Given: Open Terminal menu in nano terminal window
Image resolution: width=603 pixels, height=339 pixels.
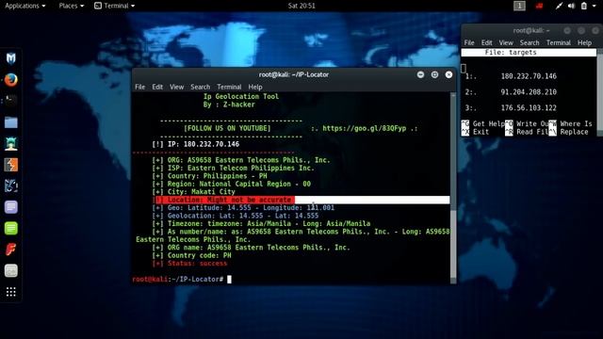Looking at the screenshot, I should 559,42.
